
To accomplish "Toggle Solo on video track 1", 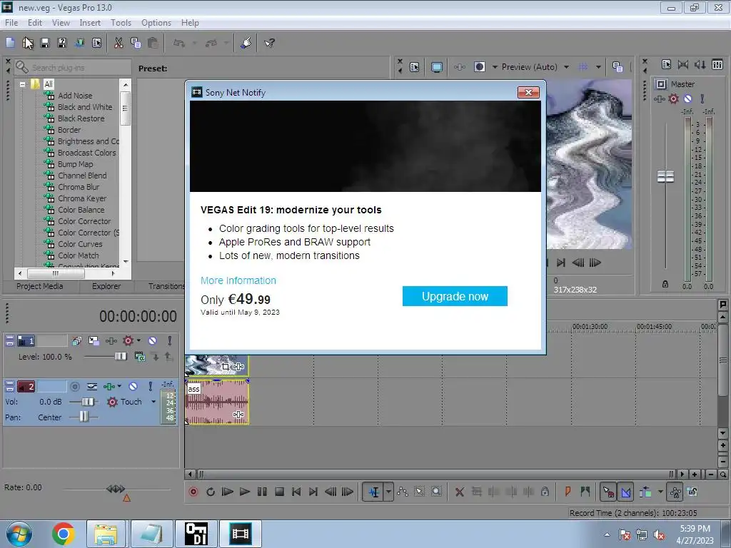I will [x=170, y=340].
